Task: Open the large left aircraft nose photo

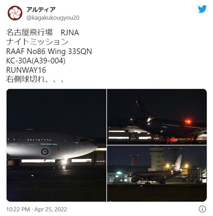Action: pos(56,145)
